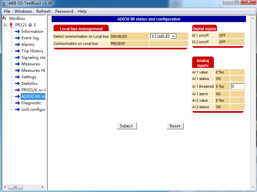
Task: Click the arrow icon beside Alarms
Action: coord(18,45)
